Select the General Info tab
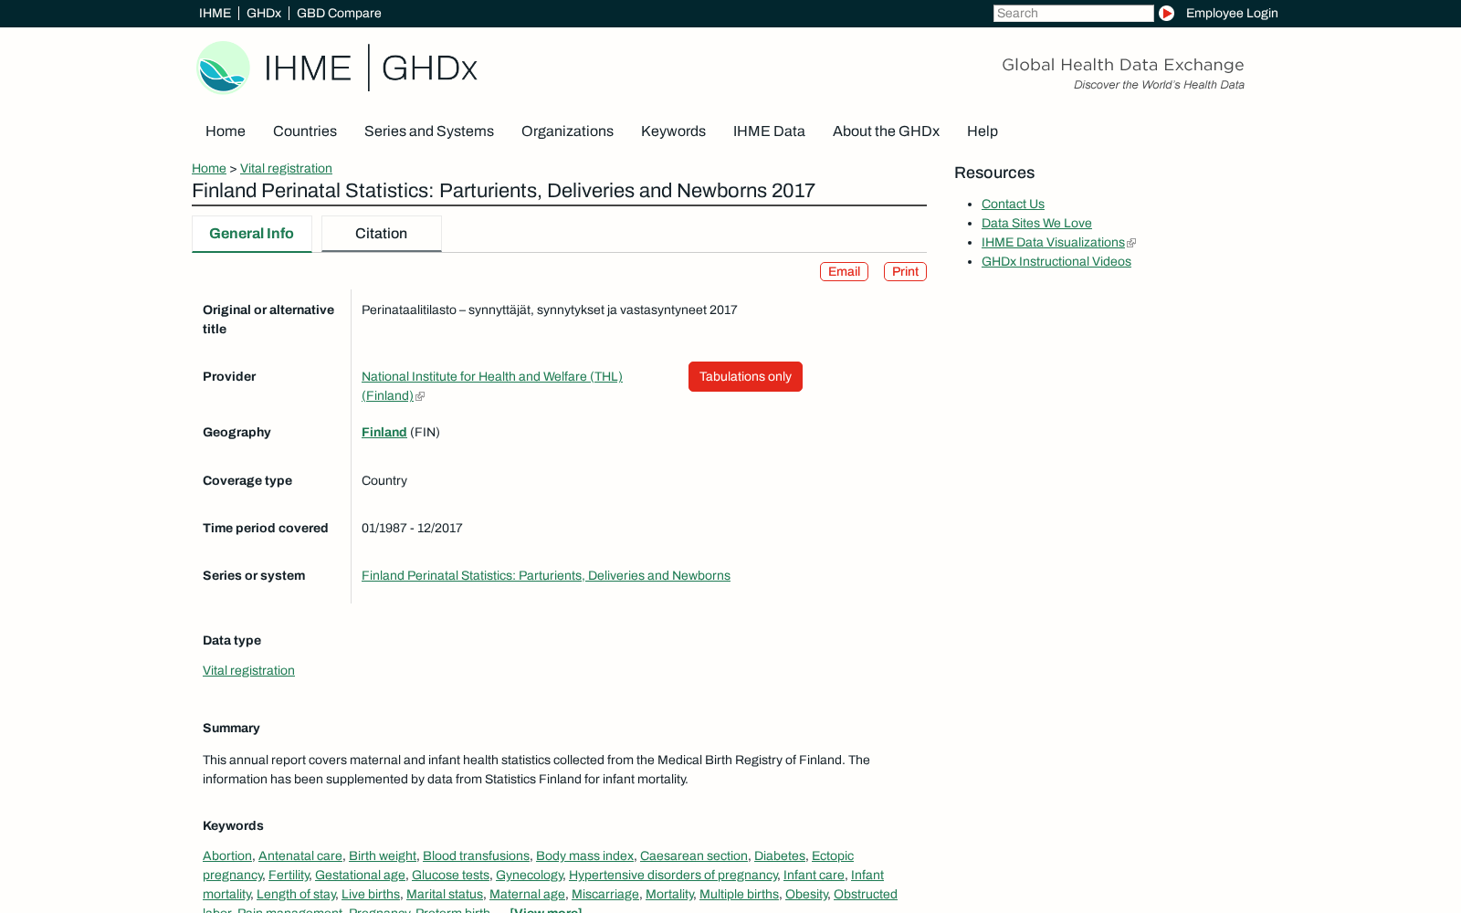The height and width of the screenshot is (913, 1461). [251, 234]
